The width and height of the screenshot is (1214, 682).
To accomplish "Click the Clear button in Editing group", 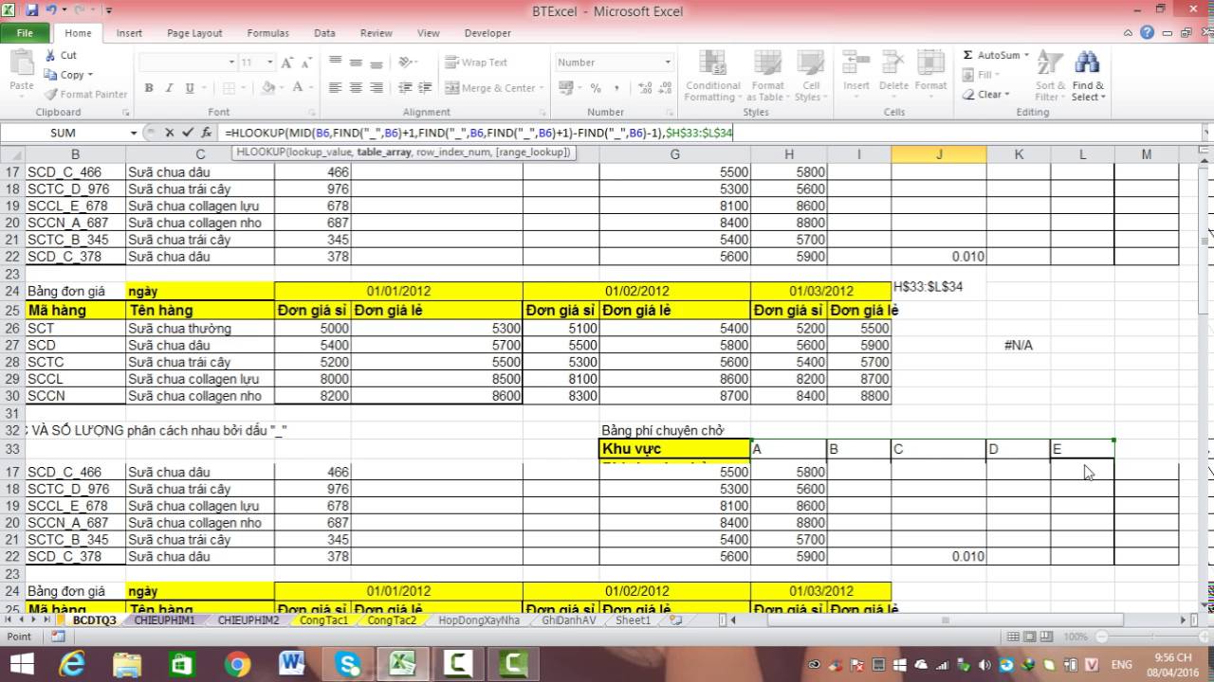I will click(988, 94).
